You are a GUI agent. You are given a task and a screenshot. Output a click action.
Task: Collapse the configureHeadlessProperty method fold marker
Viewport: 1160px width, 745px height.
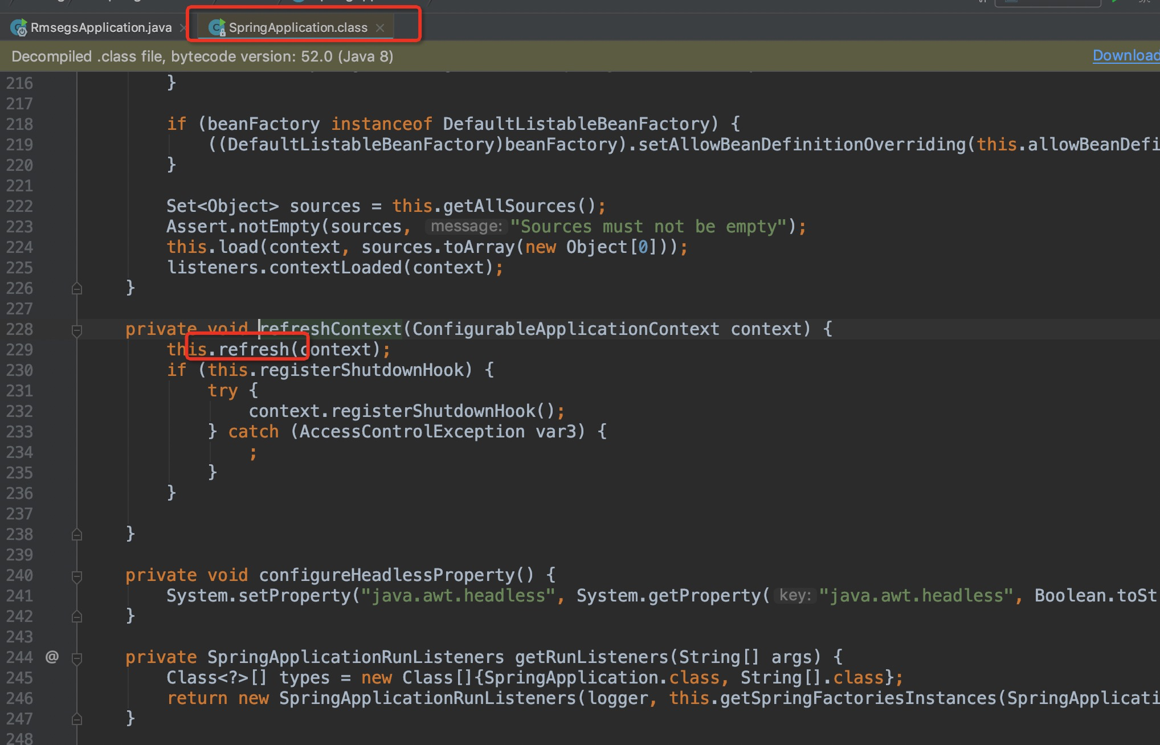pos(77,576)
